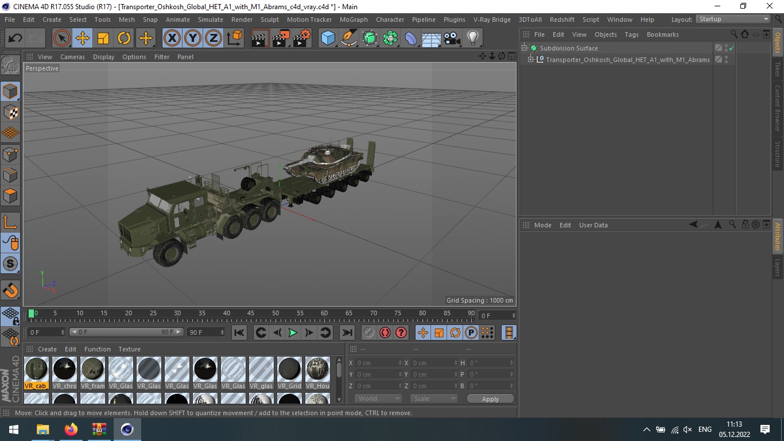Switch to Points mode
784x441 pixels.
click(10, 154)
